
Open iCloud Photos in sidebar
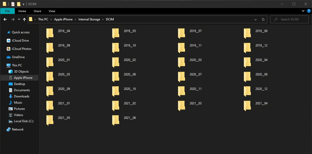point(21,49)
